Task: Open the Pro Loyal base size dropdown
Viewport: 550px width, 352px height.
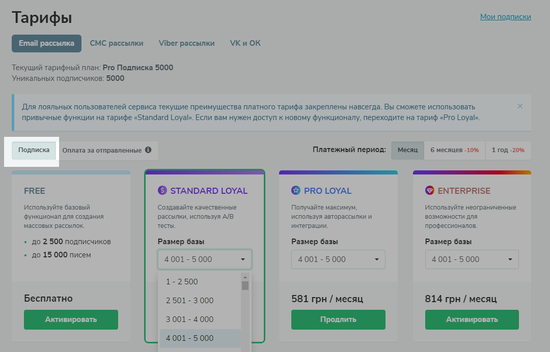Action: pyautogui.click(x=338, y=259)
